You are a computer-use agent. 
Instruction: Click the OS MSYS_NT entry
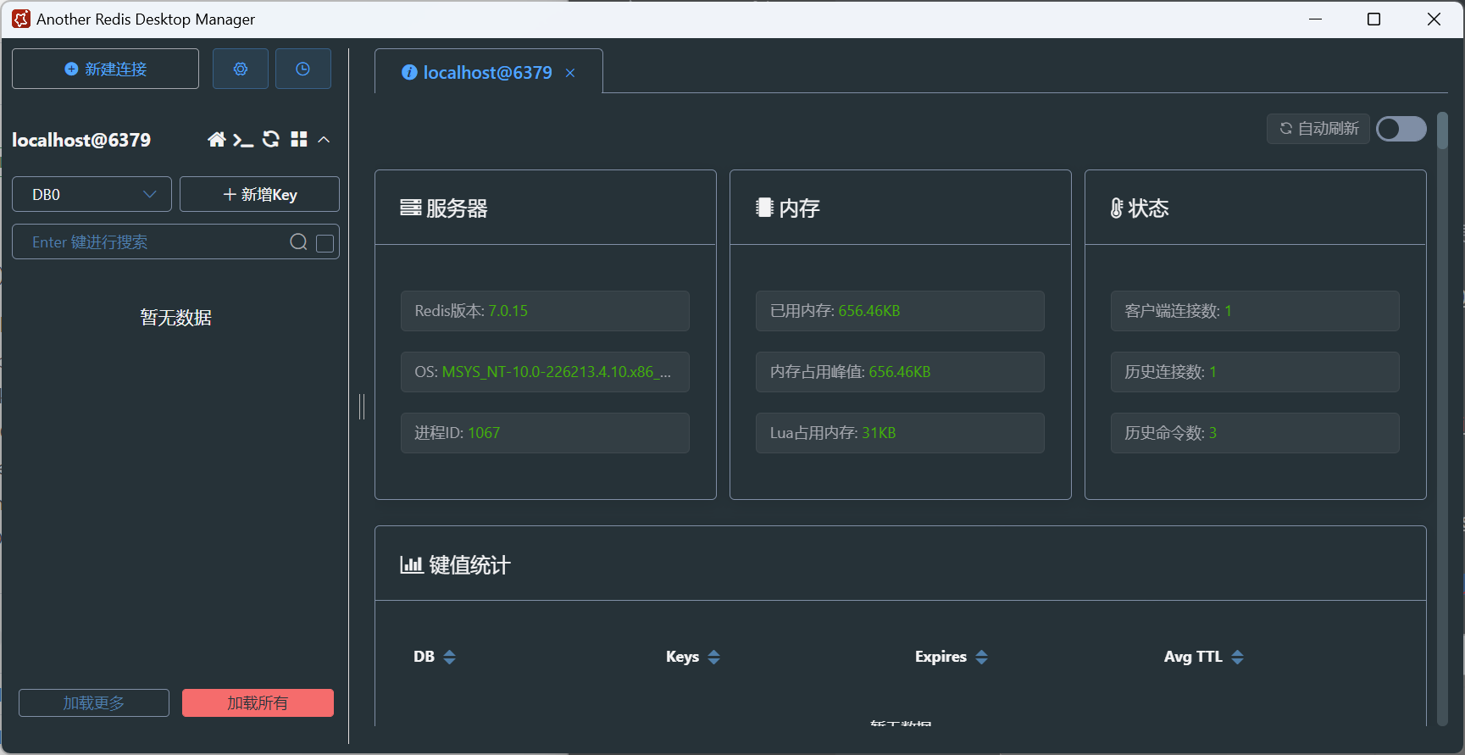(x=545, y=372)
